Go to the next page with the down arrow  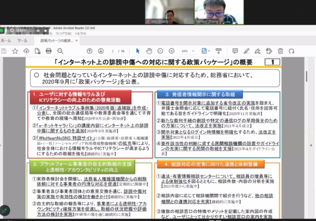tap(100, 51)
